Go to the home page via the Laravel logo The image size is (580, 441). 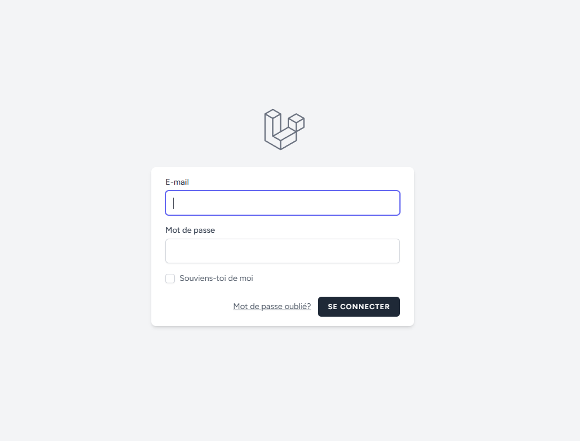pos(284,130)
